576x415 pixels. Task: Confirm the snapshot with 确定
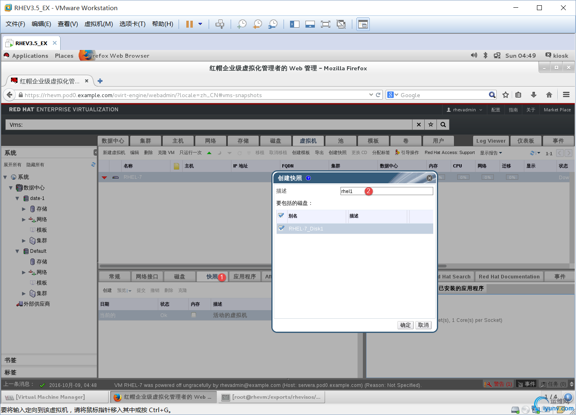coord(406,325)
